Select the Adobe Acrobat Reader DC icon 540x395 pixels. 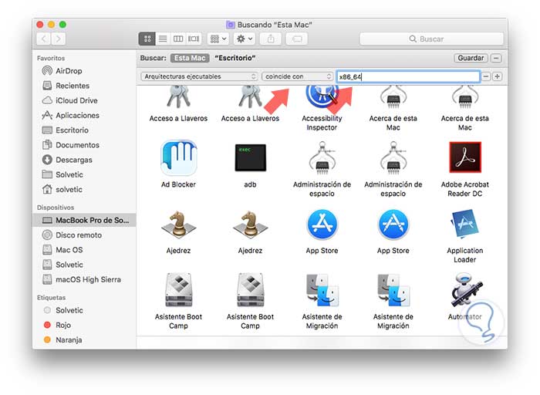coord(465,157)
